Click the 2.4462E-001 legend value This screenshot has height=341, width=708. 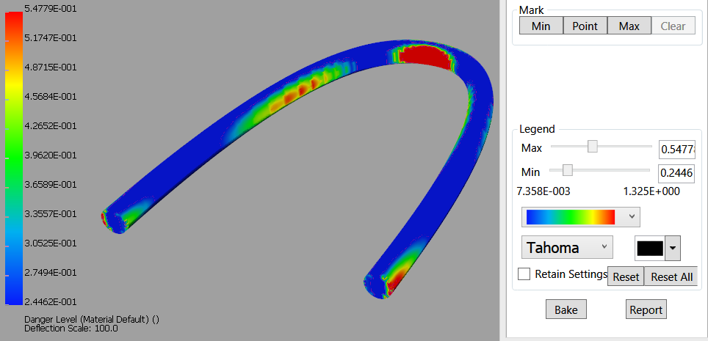click(x=50, y=301)
